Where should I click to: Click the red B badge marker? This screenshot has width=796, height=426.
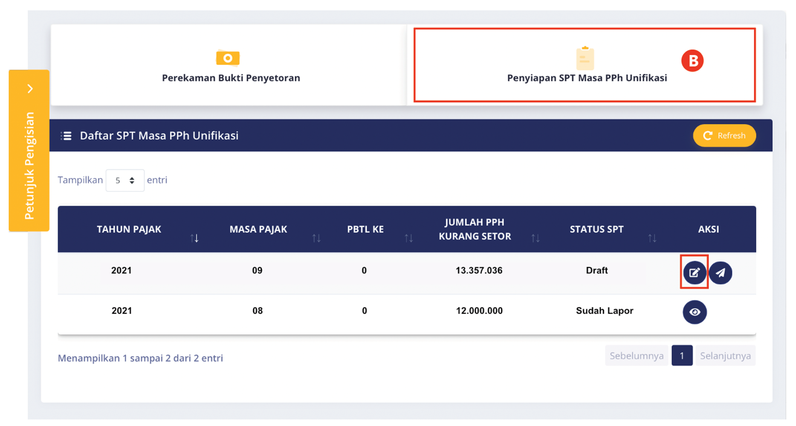point(692,61)
